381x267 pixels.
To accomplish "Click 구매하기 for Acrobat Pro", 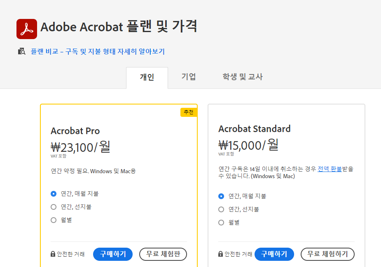I will [x=112, y=254].
